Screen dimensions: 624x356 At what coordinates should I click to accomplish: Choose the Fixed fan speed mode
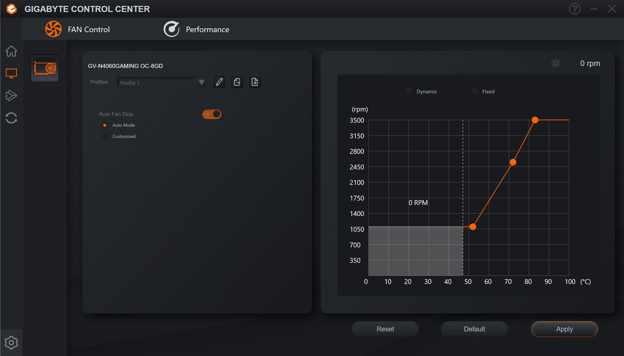[474, 91]
